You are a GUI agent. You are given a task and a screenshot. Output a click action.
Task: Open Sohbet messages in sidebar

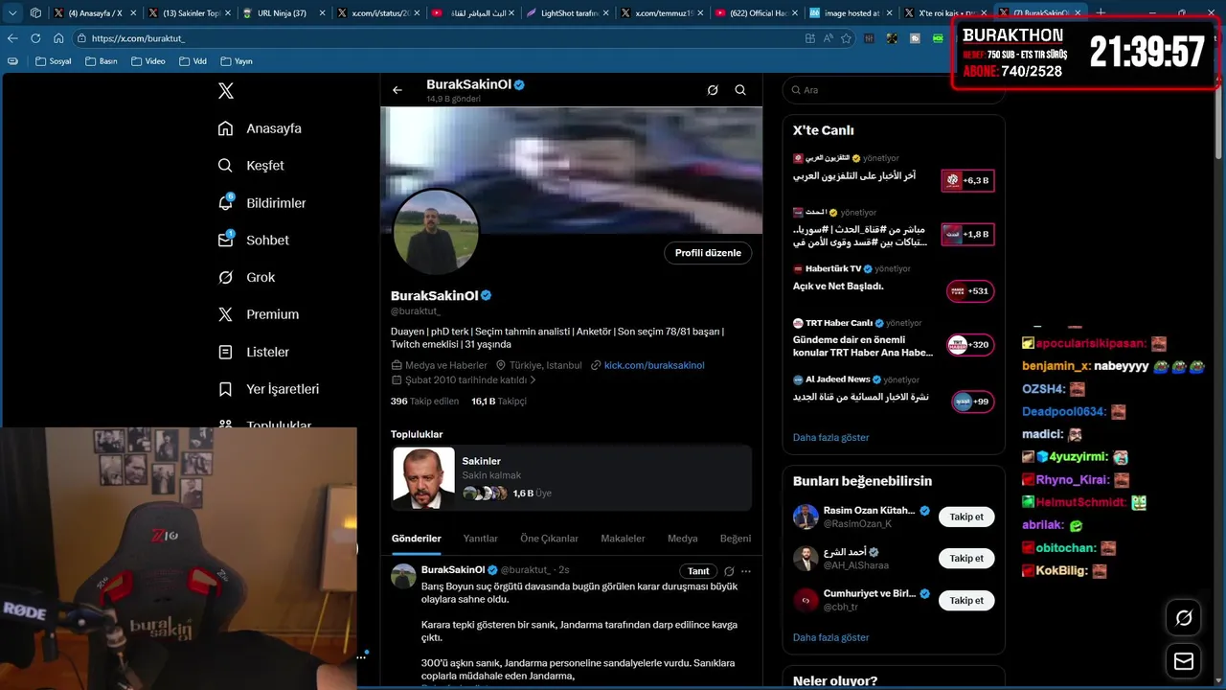pos(253,241)
